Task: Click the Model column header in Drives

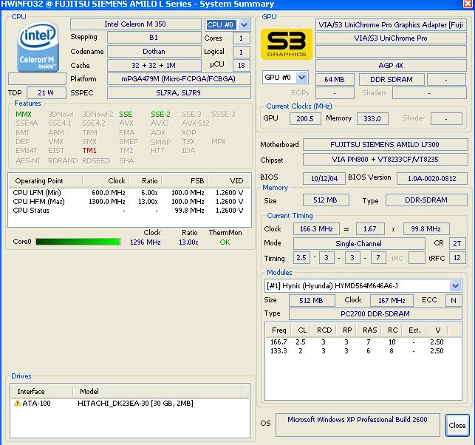Action: click(157, 391)
